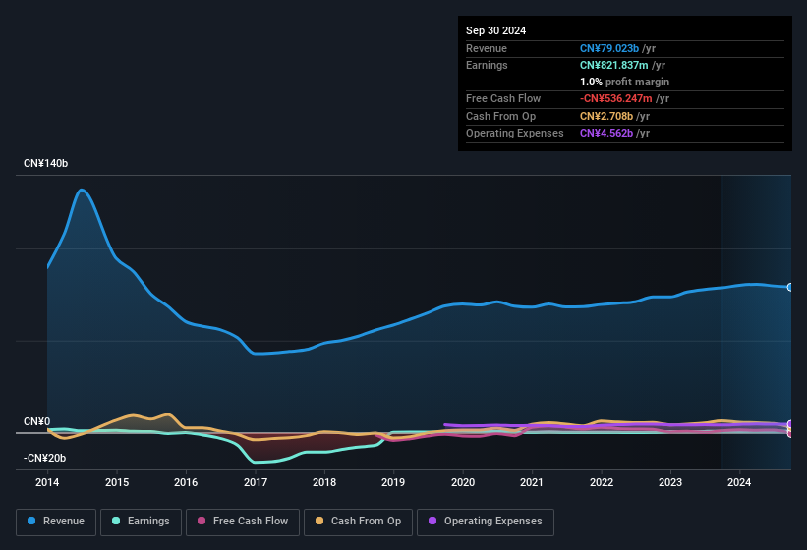Click the purple Operating Expenses end-point marker

point(789,424)
